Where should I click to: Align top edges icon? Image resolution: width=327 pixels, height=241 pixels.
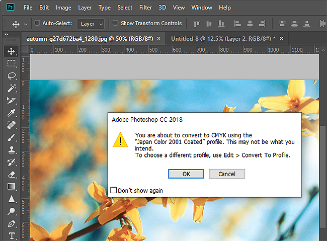196,24
